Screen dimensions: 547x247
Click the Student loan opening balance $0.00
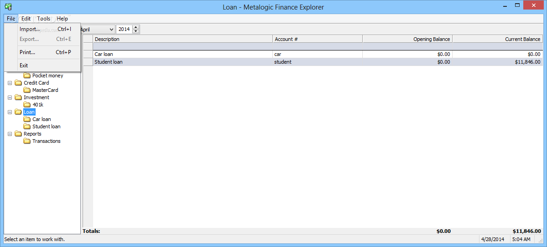click(x=443, y=62)
